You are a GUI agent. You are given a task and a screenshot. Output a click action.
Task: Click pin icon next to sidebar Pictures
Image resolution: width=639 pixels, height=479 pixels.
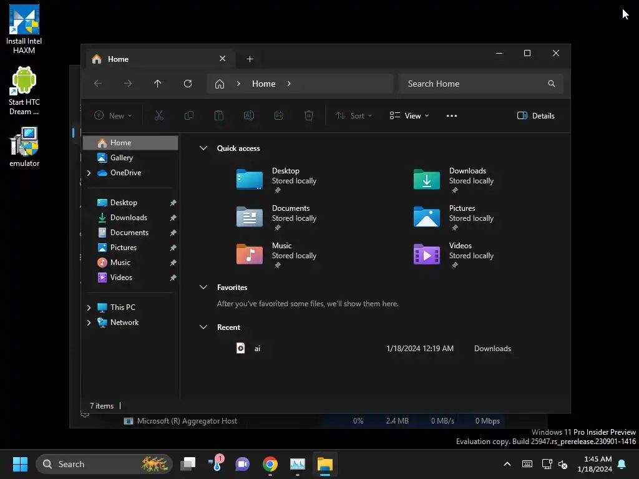(173, 248)
